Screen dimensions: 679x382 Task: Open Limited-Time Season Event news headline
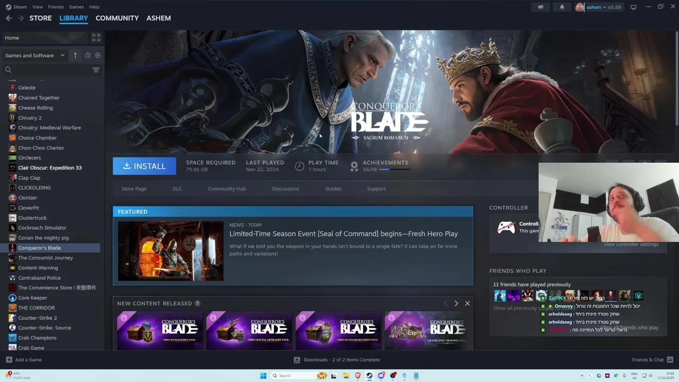[343, 233]
